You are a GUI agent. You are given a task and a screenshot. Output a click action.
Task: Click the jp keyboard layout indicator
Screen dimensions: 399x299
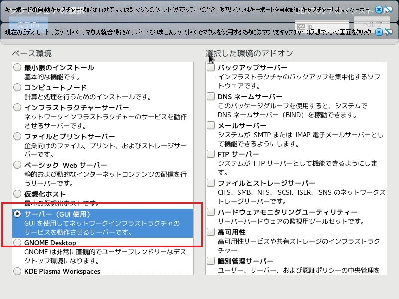coord(305,25)
